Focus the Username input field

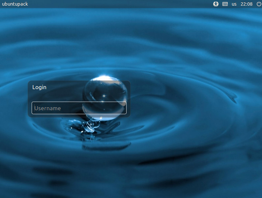point(79,108)
